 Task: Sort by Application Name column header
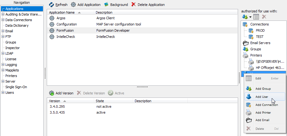70,13
